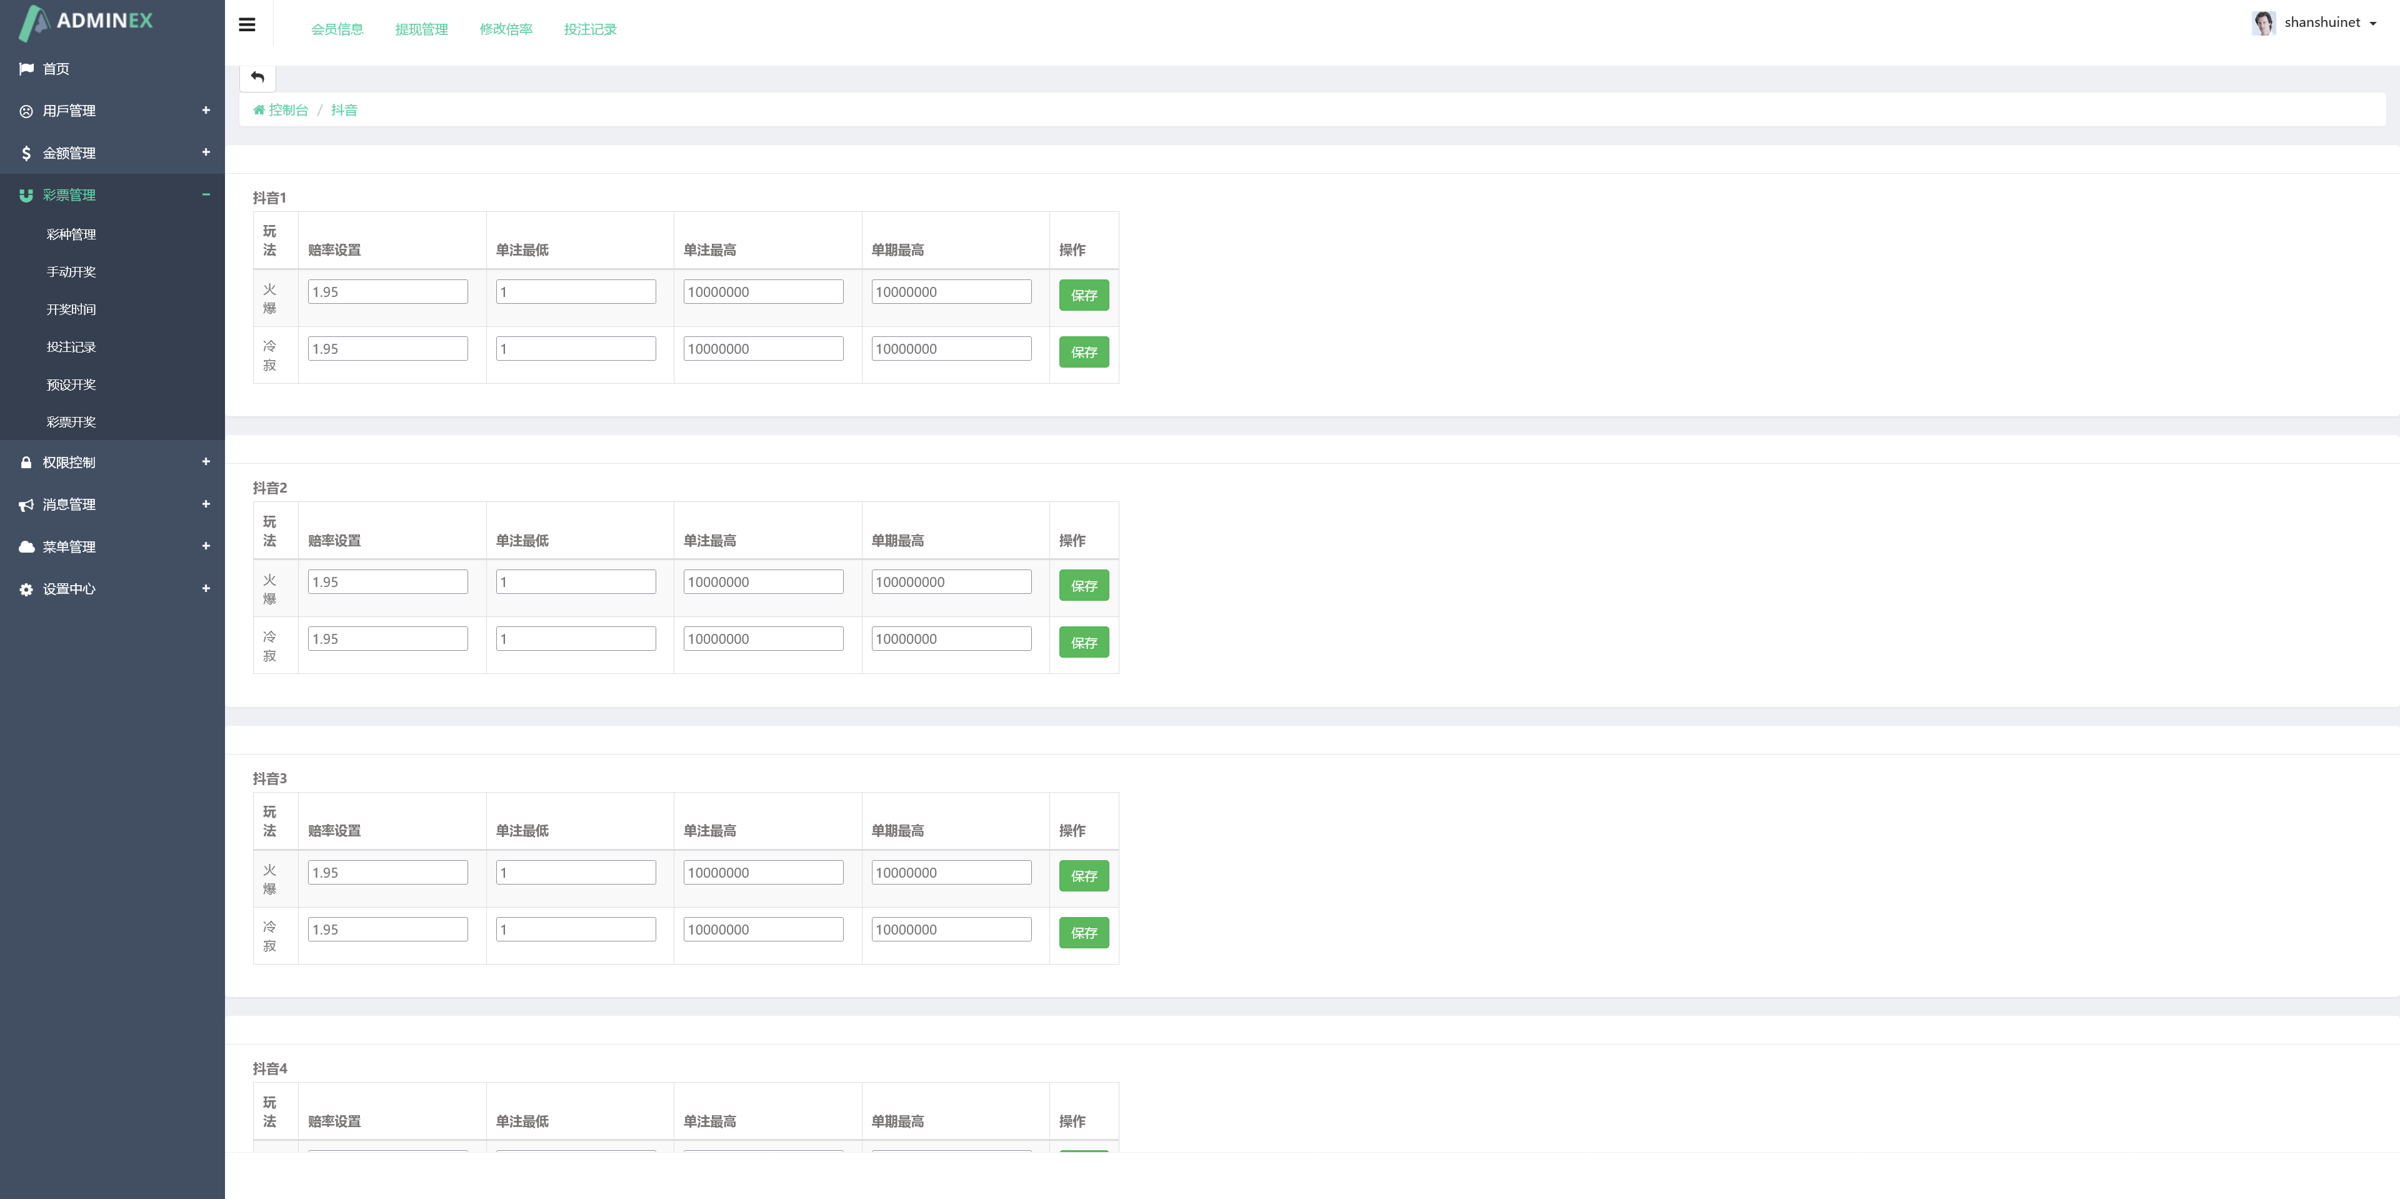Open 彩种管理 in the sidebar
Image resolution: width=2400 pixels, height=1199 pixels.
click(72, 235)
